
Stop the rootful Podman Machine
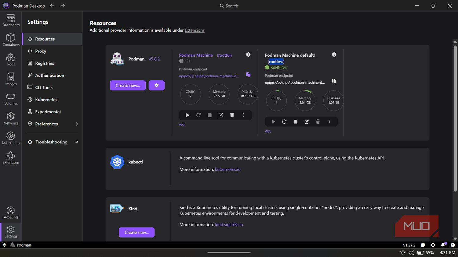click(209, 115)
